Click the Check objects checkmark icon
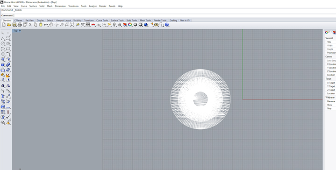Image resolution: width=336 pixels, height=170 pixels. 8,117
